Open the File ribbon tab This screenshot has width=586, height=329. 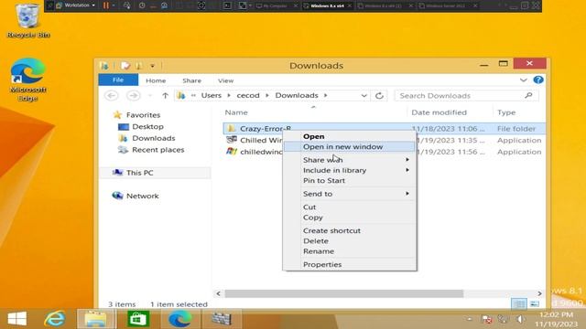(118, 80)
